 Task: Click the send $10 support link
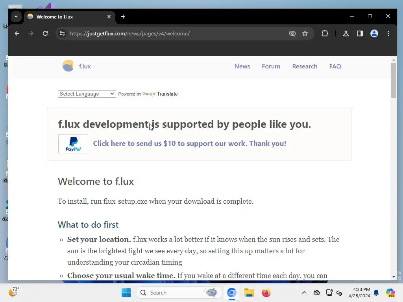click(x=189, y=143)
